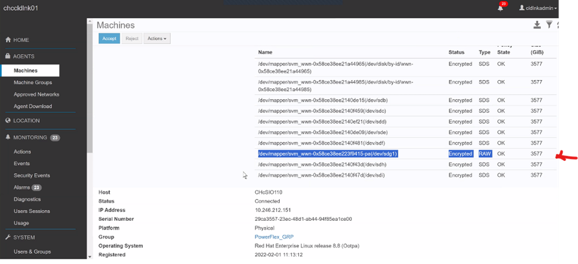Open the Actions dropdown
Image resolution: width=578 pixels, height=264 pixels.
[x=157, y=39]
